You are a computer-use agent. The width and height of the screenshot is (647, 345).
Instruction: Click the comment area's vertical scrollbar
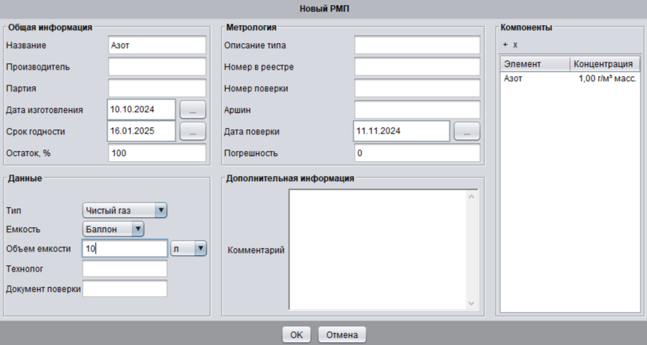472,249
